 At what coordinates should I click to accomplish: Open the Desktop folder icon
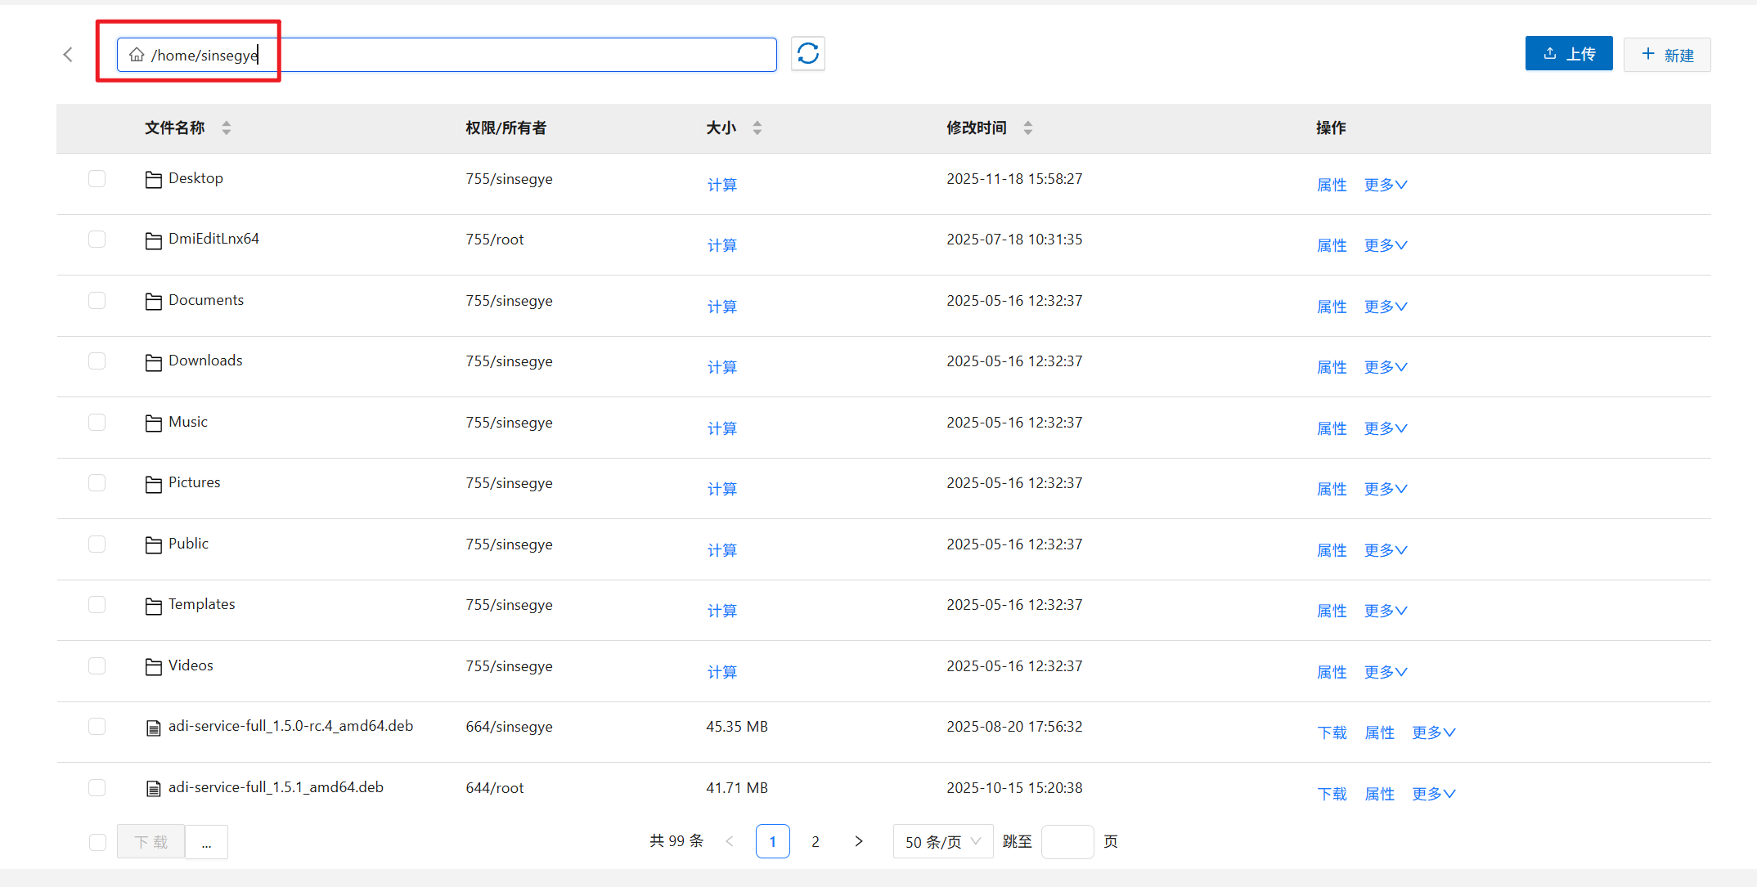pos(153,180)
